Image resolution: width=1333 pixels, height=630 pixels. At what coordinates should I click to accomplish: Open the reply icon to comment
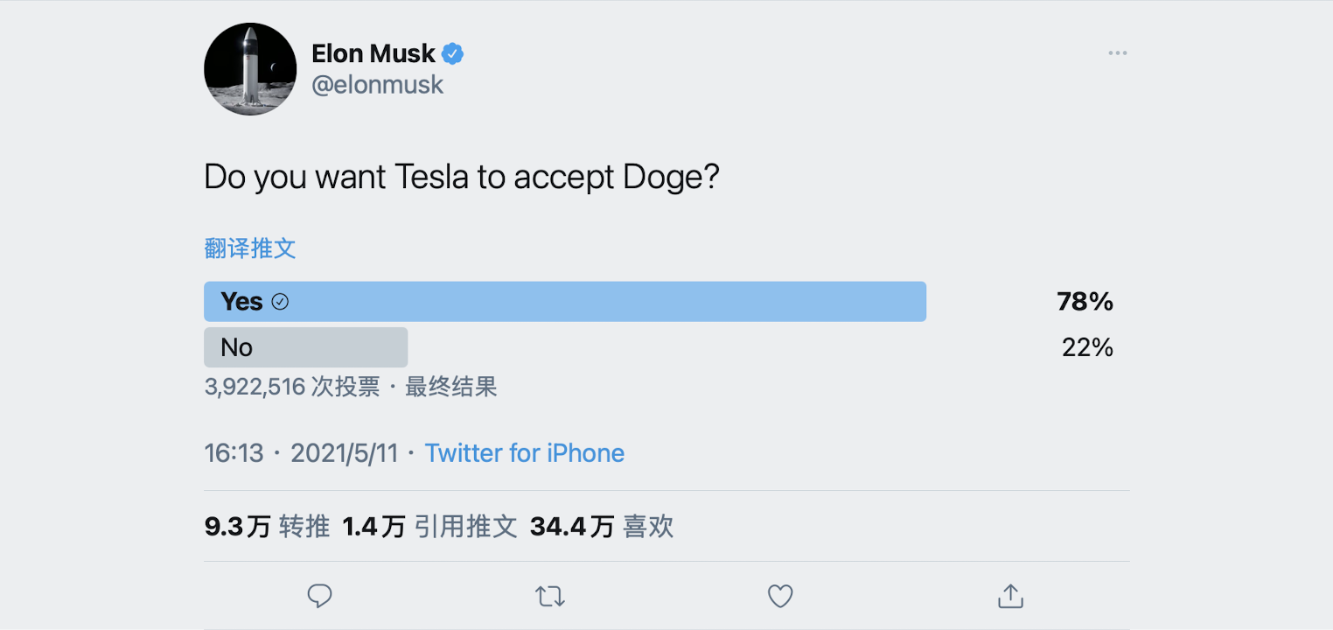point(319,596)
